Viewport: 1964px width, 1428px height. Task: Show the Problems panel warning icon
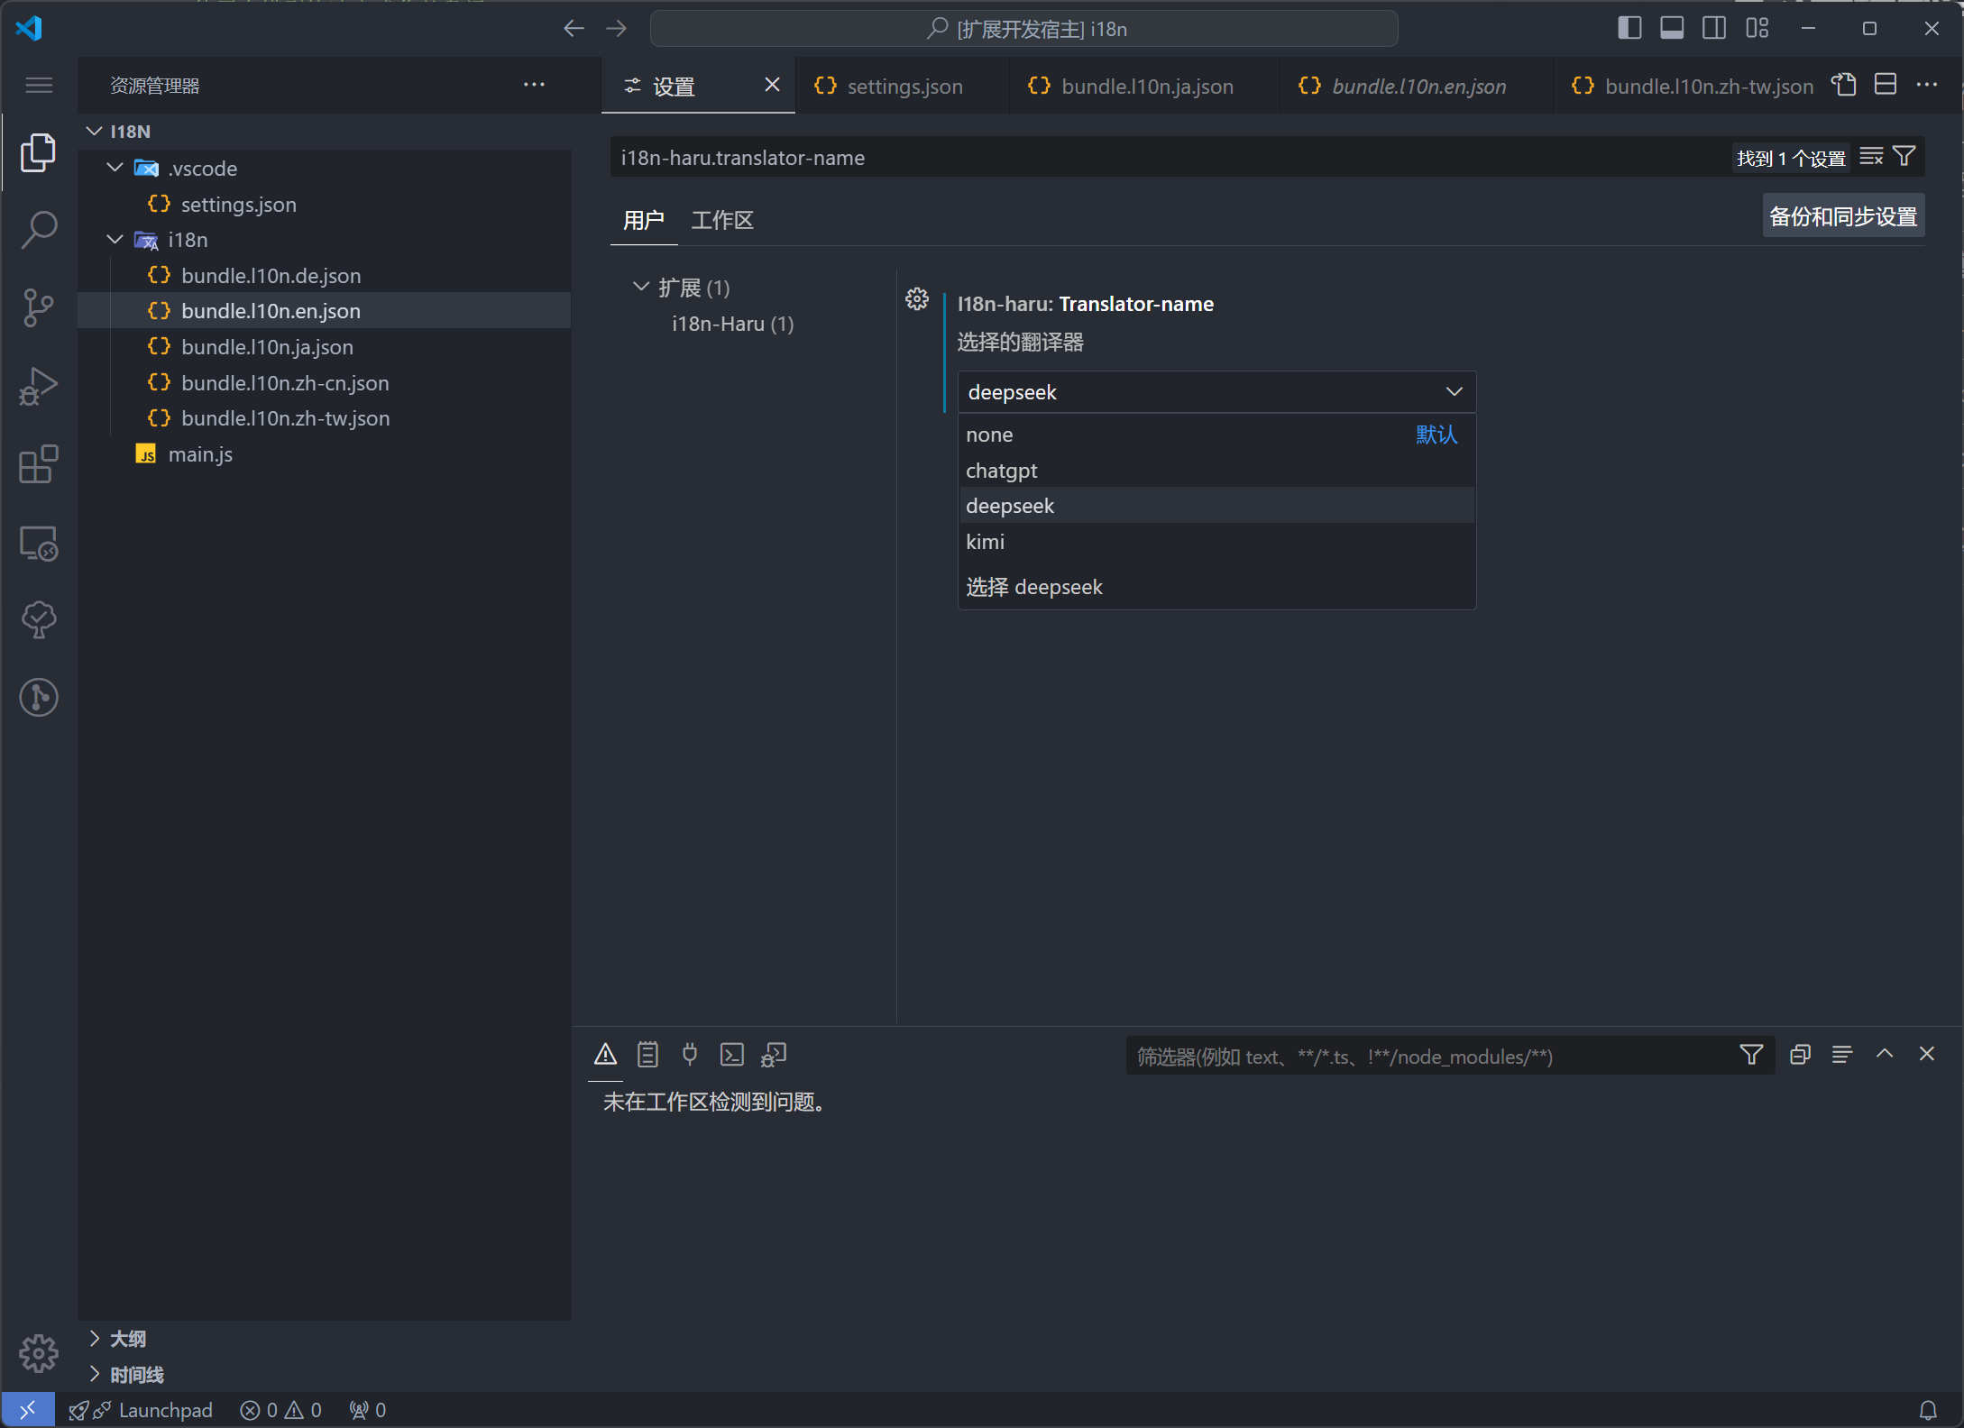605,1055
